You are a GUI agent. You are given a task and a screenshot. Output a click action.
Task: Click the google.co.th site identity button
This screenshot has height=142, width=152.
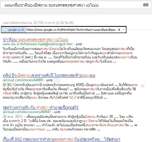click(14, 30)
